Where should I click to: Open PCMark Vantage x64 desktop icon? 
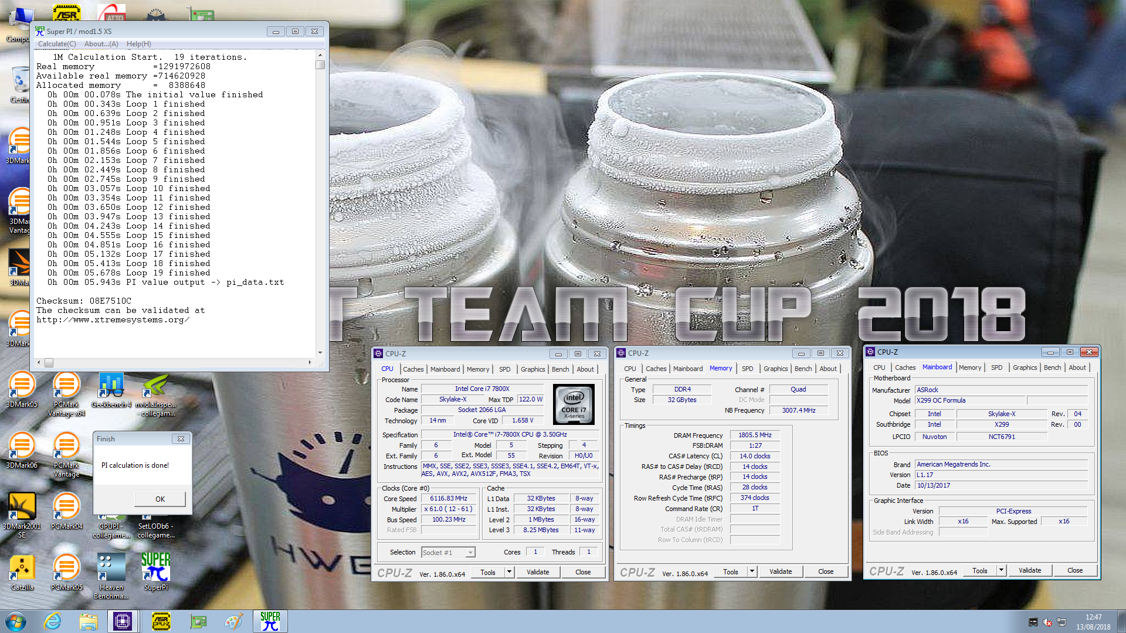66,394
